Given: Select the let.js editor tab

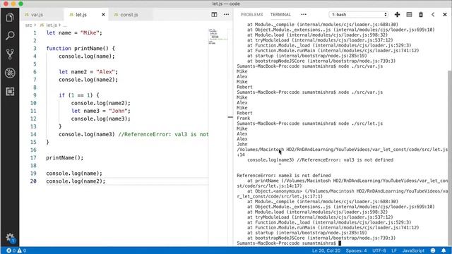Looking at the screenshot, I should click(x=86, y=15).
